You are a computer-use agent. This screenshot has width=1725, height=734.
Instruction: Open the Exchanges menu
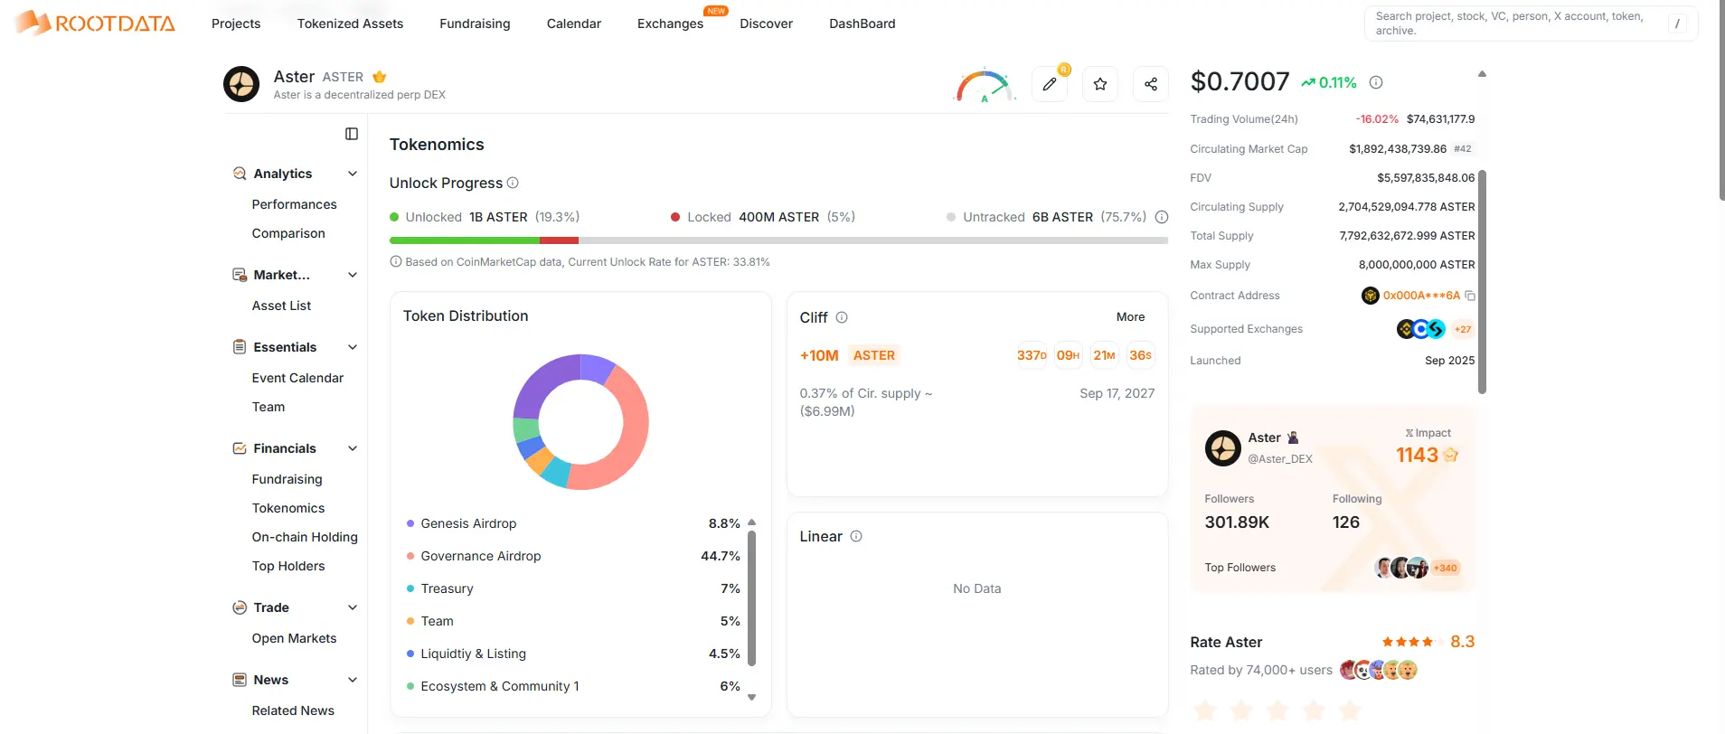[x=670, y=24]
